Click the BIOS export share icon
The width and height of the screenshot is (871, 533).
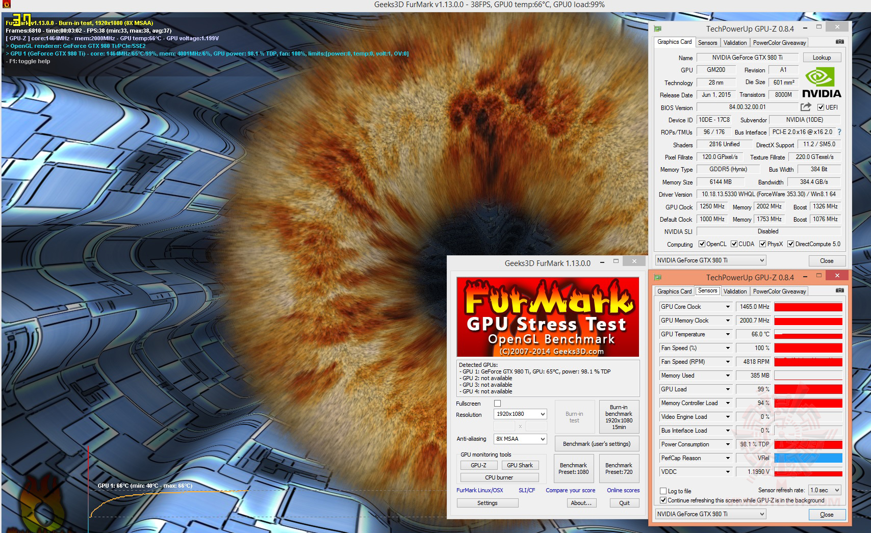(806, 107)
